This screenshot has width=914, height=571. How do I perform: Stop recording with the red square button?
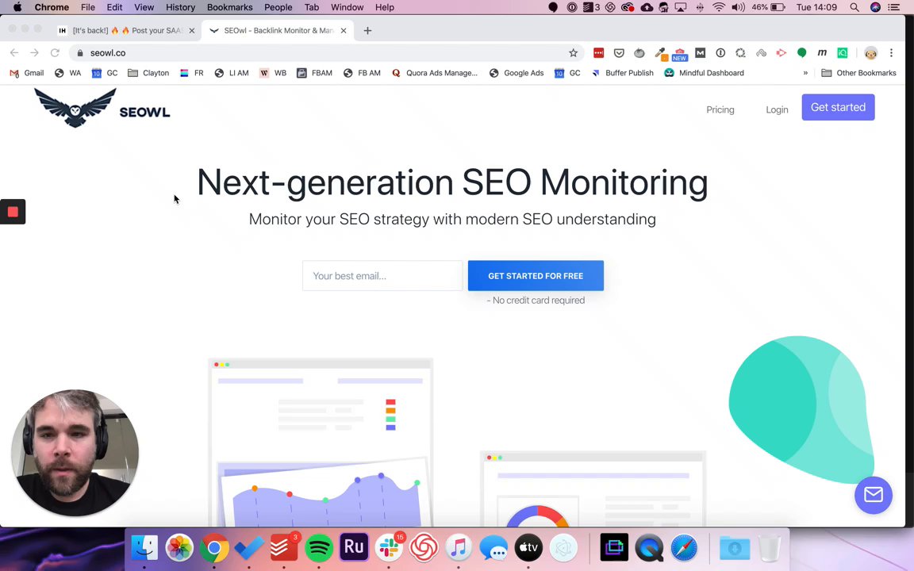[x=13, y=212]
